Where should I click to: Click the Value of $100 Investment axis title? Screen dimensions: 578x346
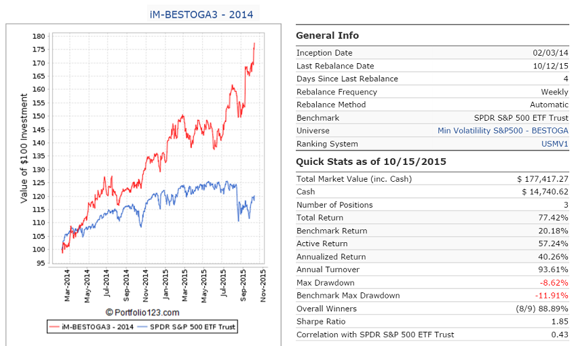tap(24, 148)
